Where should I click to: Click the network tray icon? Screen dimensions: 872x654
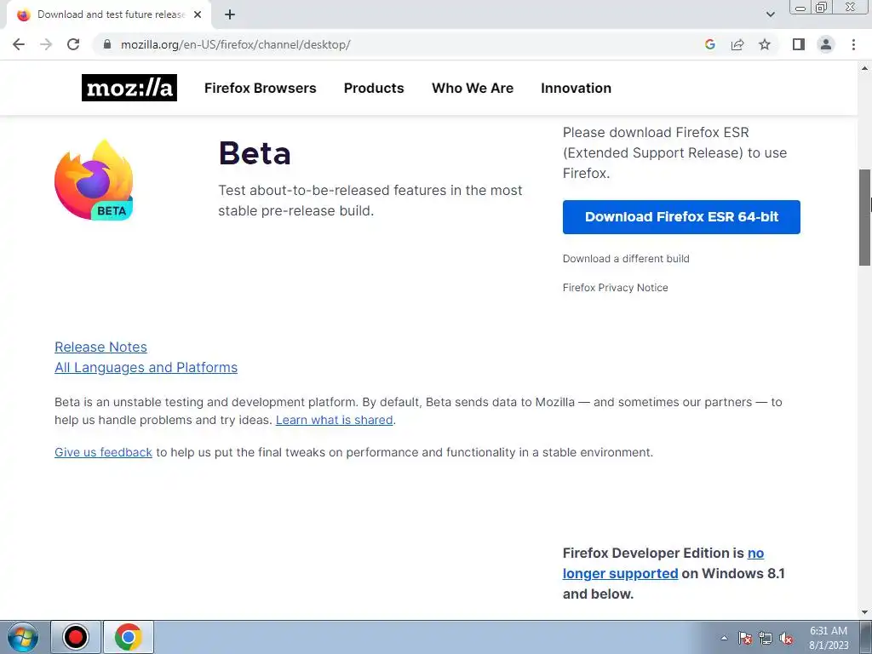click(x=766, y=638)
